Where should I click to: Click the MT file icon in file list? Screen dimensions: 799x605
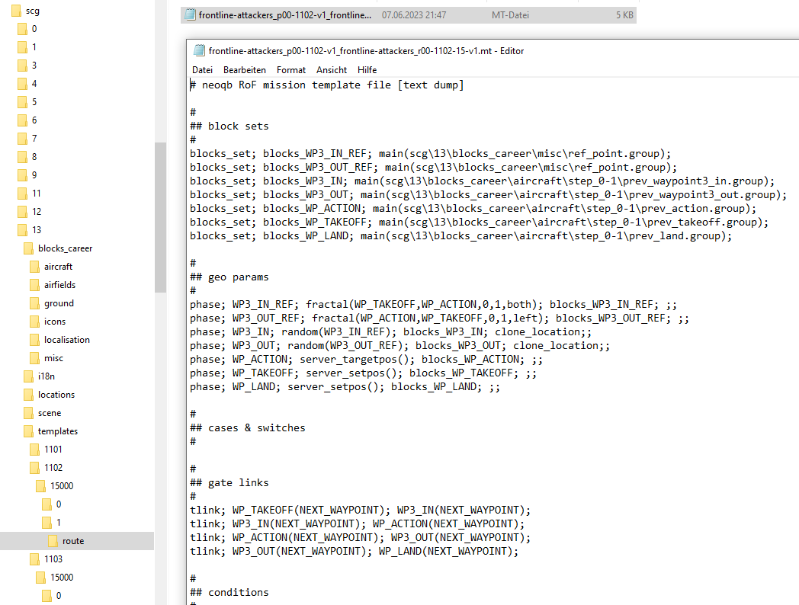point(190,15)
